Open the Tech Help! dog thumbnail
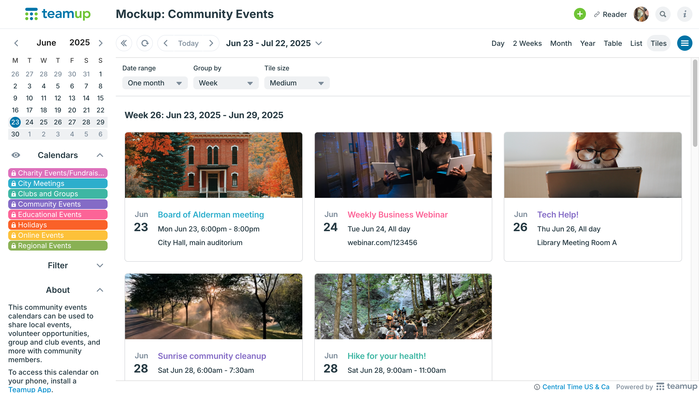 (x=593, y=165)
